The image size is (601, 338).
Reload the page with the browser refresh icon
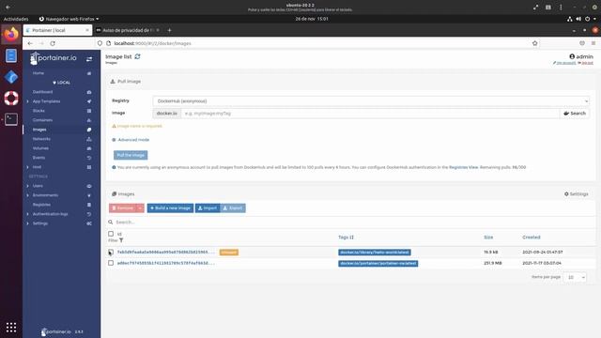tap(53, 43)
